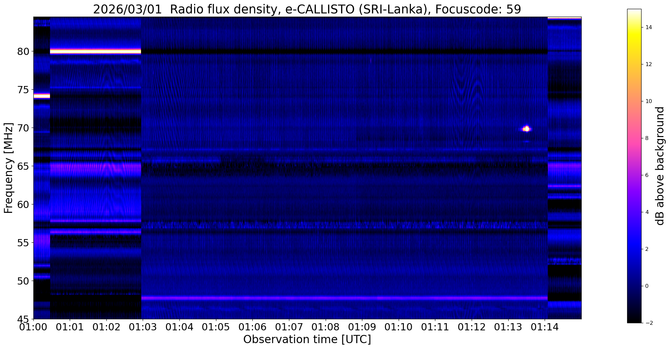Click the 50 frequency tick label
This screenshot has height=349, width=670.
click(23, 281)
